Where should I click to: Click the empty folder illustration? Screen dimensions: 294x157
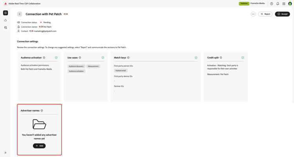click(x=39, y=124)
